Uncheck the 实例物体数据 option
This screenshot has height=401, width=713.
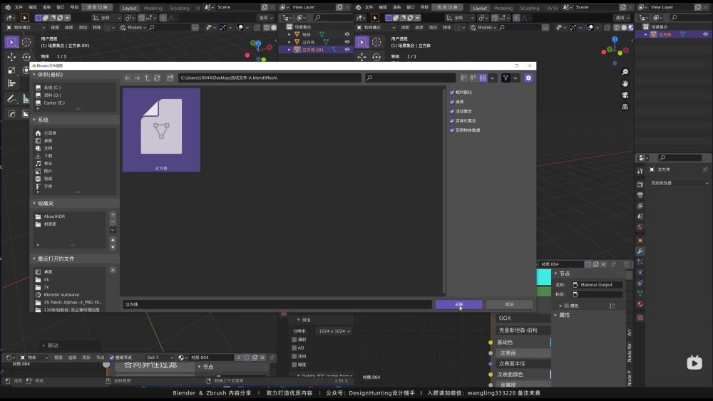coord(452,130)
